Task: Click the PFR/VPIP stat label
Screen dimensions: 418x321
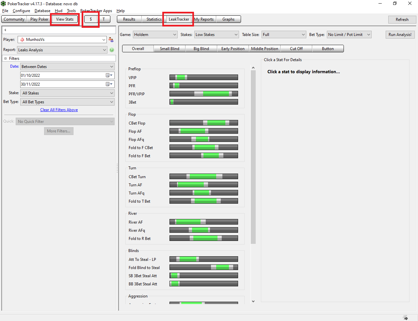Action: pyautogui.click(x=137, y=94)
